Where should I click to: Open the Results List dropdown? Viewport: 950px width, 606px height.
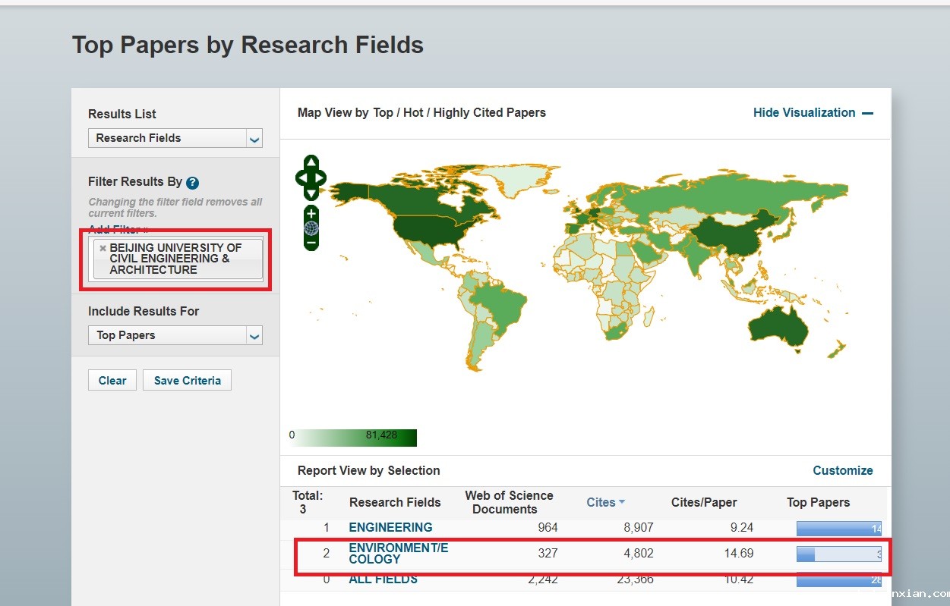(x=175, y=138)
